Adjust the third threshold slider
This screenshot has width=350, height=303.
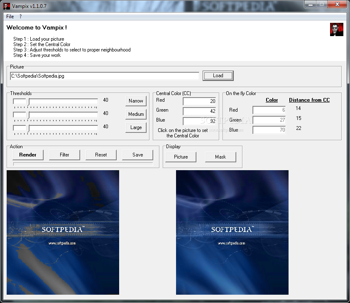coord(55,128)
